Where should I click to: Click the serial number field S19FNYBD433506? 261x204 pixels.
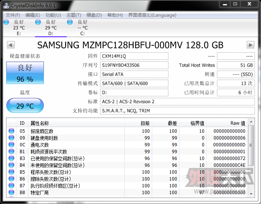[x=134, y=65]
